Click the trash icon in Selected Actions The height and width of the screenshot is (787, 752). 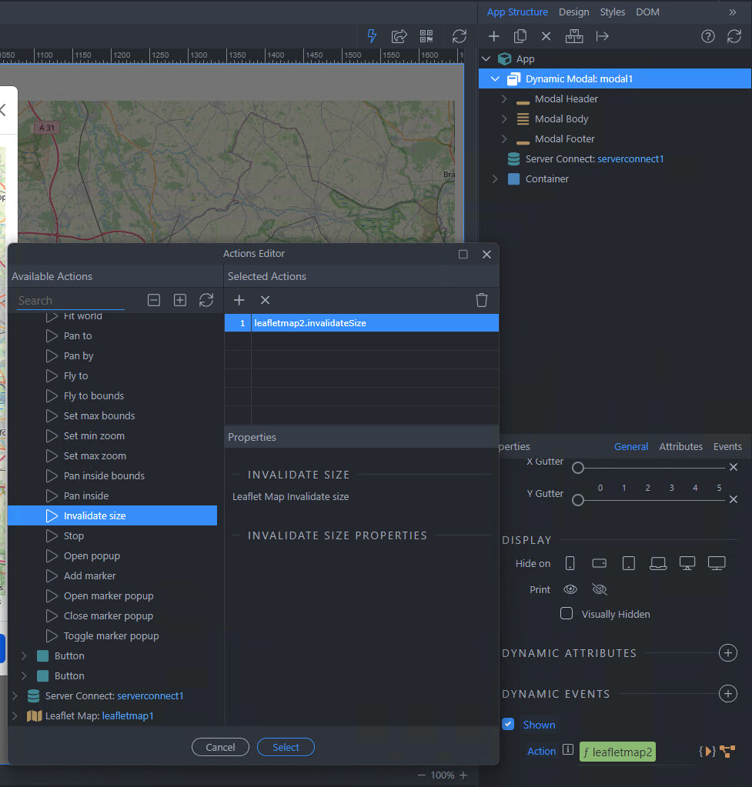[x=482, y=300]
